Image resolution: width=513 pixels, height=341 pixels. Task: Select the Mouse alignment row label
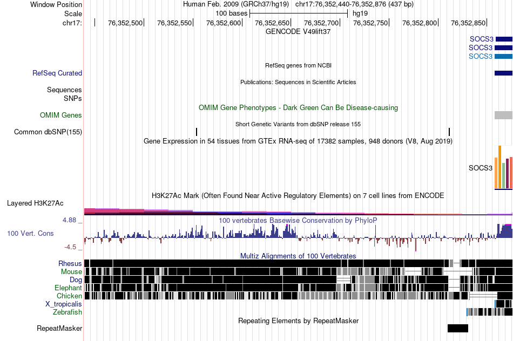71,272
